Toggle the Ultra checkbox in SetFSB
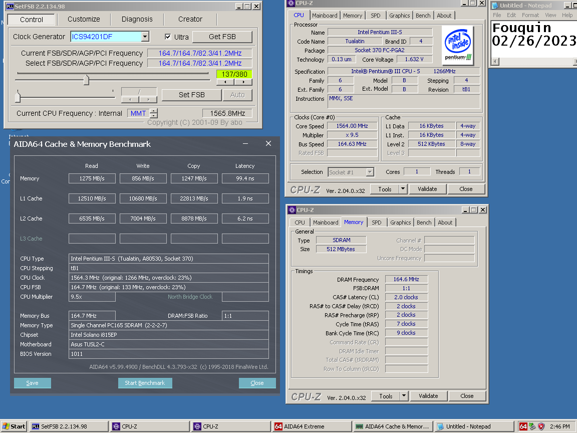Viewport: 577px width, 433px height. (x=168, y=37)
